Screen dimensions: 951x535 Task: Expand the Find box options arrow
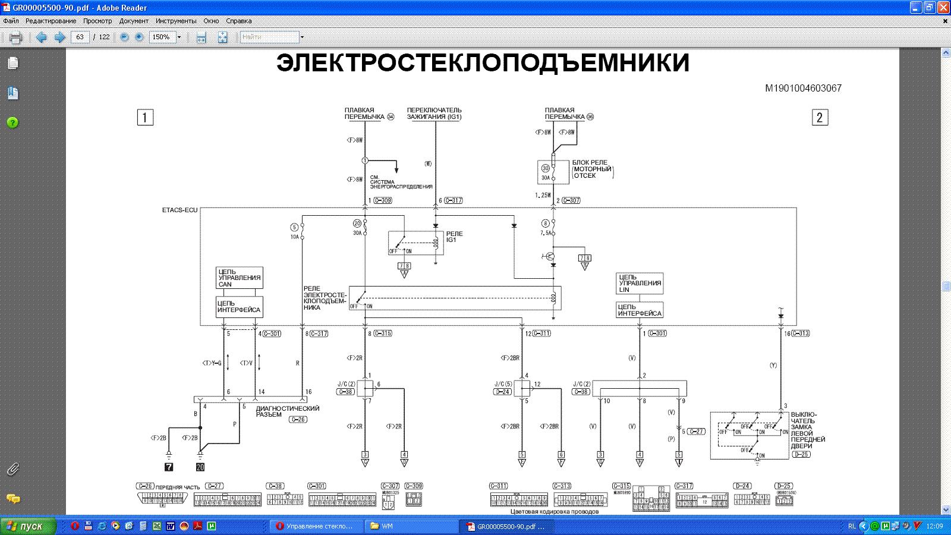tap(302, 37)
